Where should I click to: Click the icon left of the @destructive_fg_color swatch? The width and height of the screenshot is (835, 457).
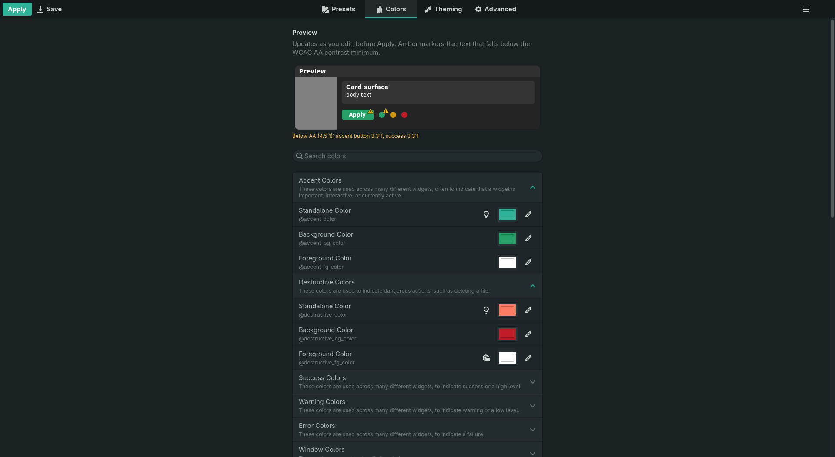coord(486,358)
